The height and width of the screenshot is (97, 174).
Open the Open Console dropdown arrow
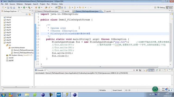[x=167, y=70]
